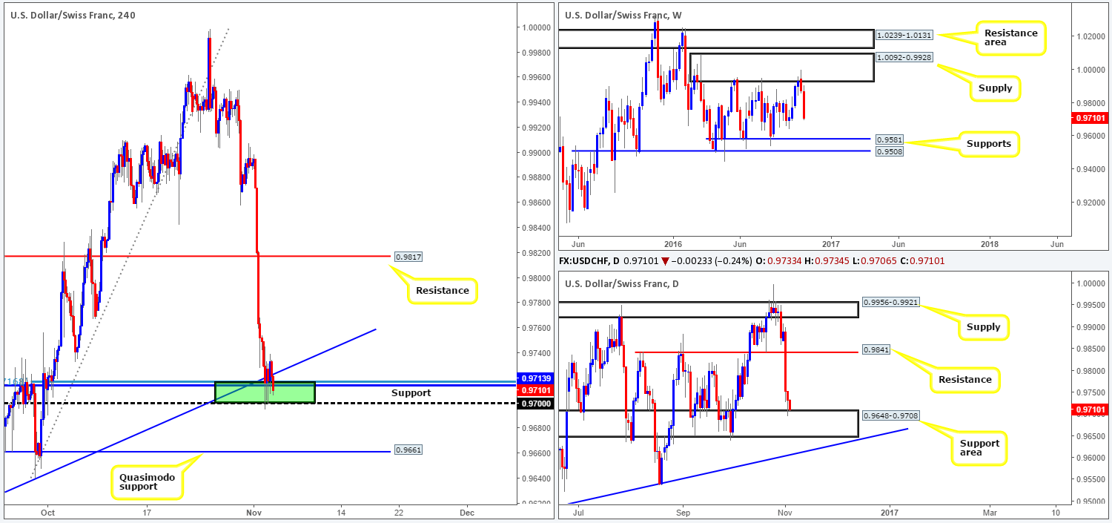Click the Support text beside the green zone

(410, 392)
